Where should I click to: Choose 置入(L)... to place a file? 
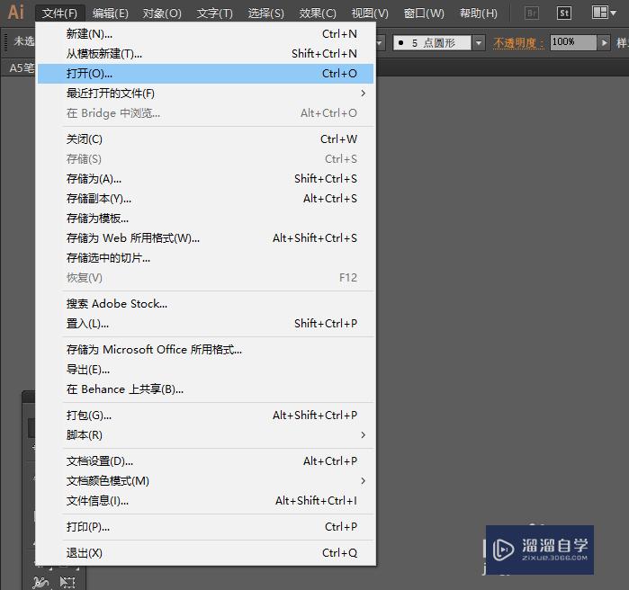point(205,324)
